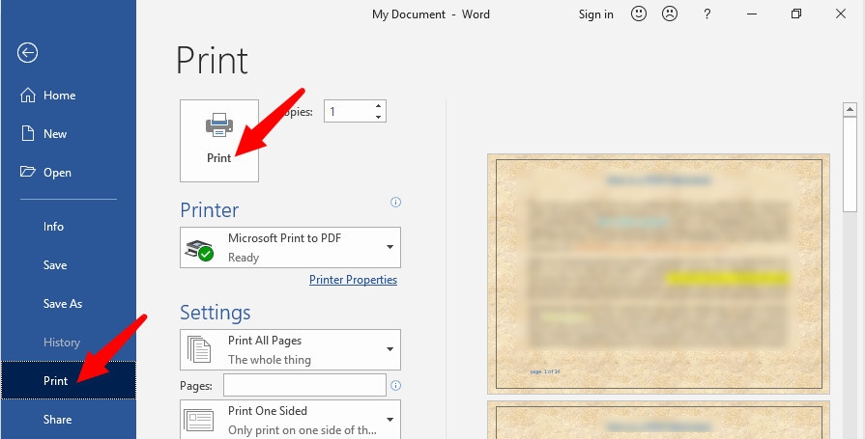This screenshot has width=865, height=439.
Task: Click the preview vertical scrollbar thumb
Action: (850, 164)
